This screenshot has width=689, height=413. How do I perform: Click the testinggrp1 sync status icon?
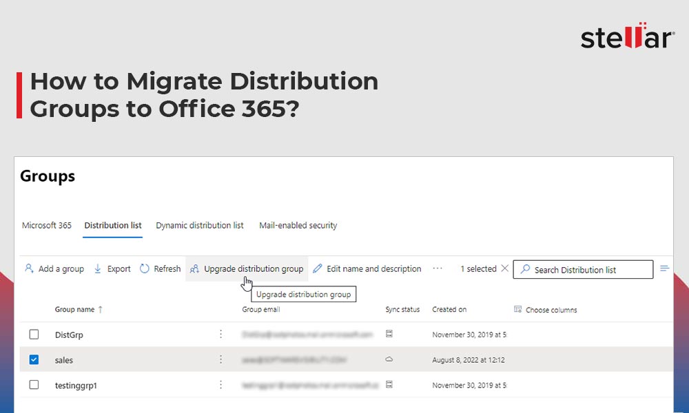(389, 385)
